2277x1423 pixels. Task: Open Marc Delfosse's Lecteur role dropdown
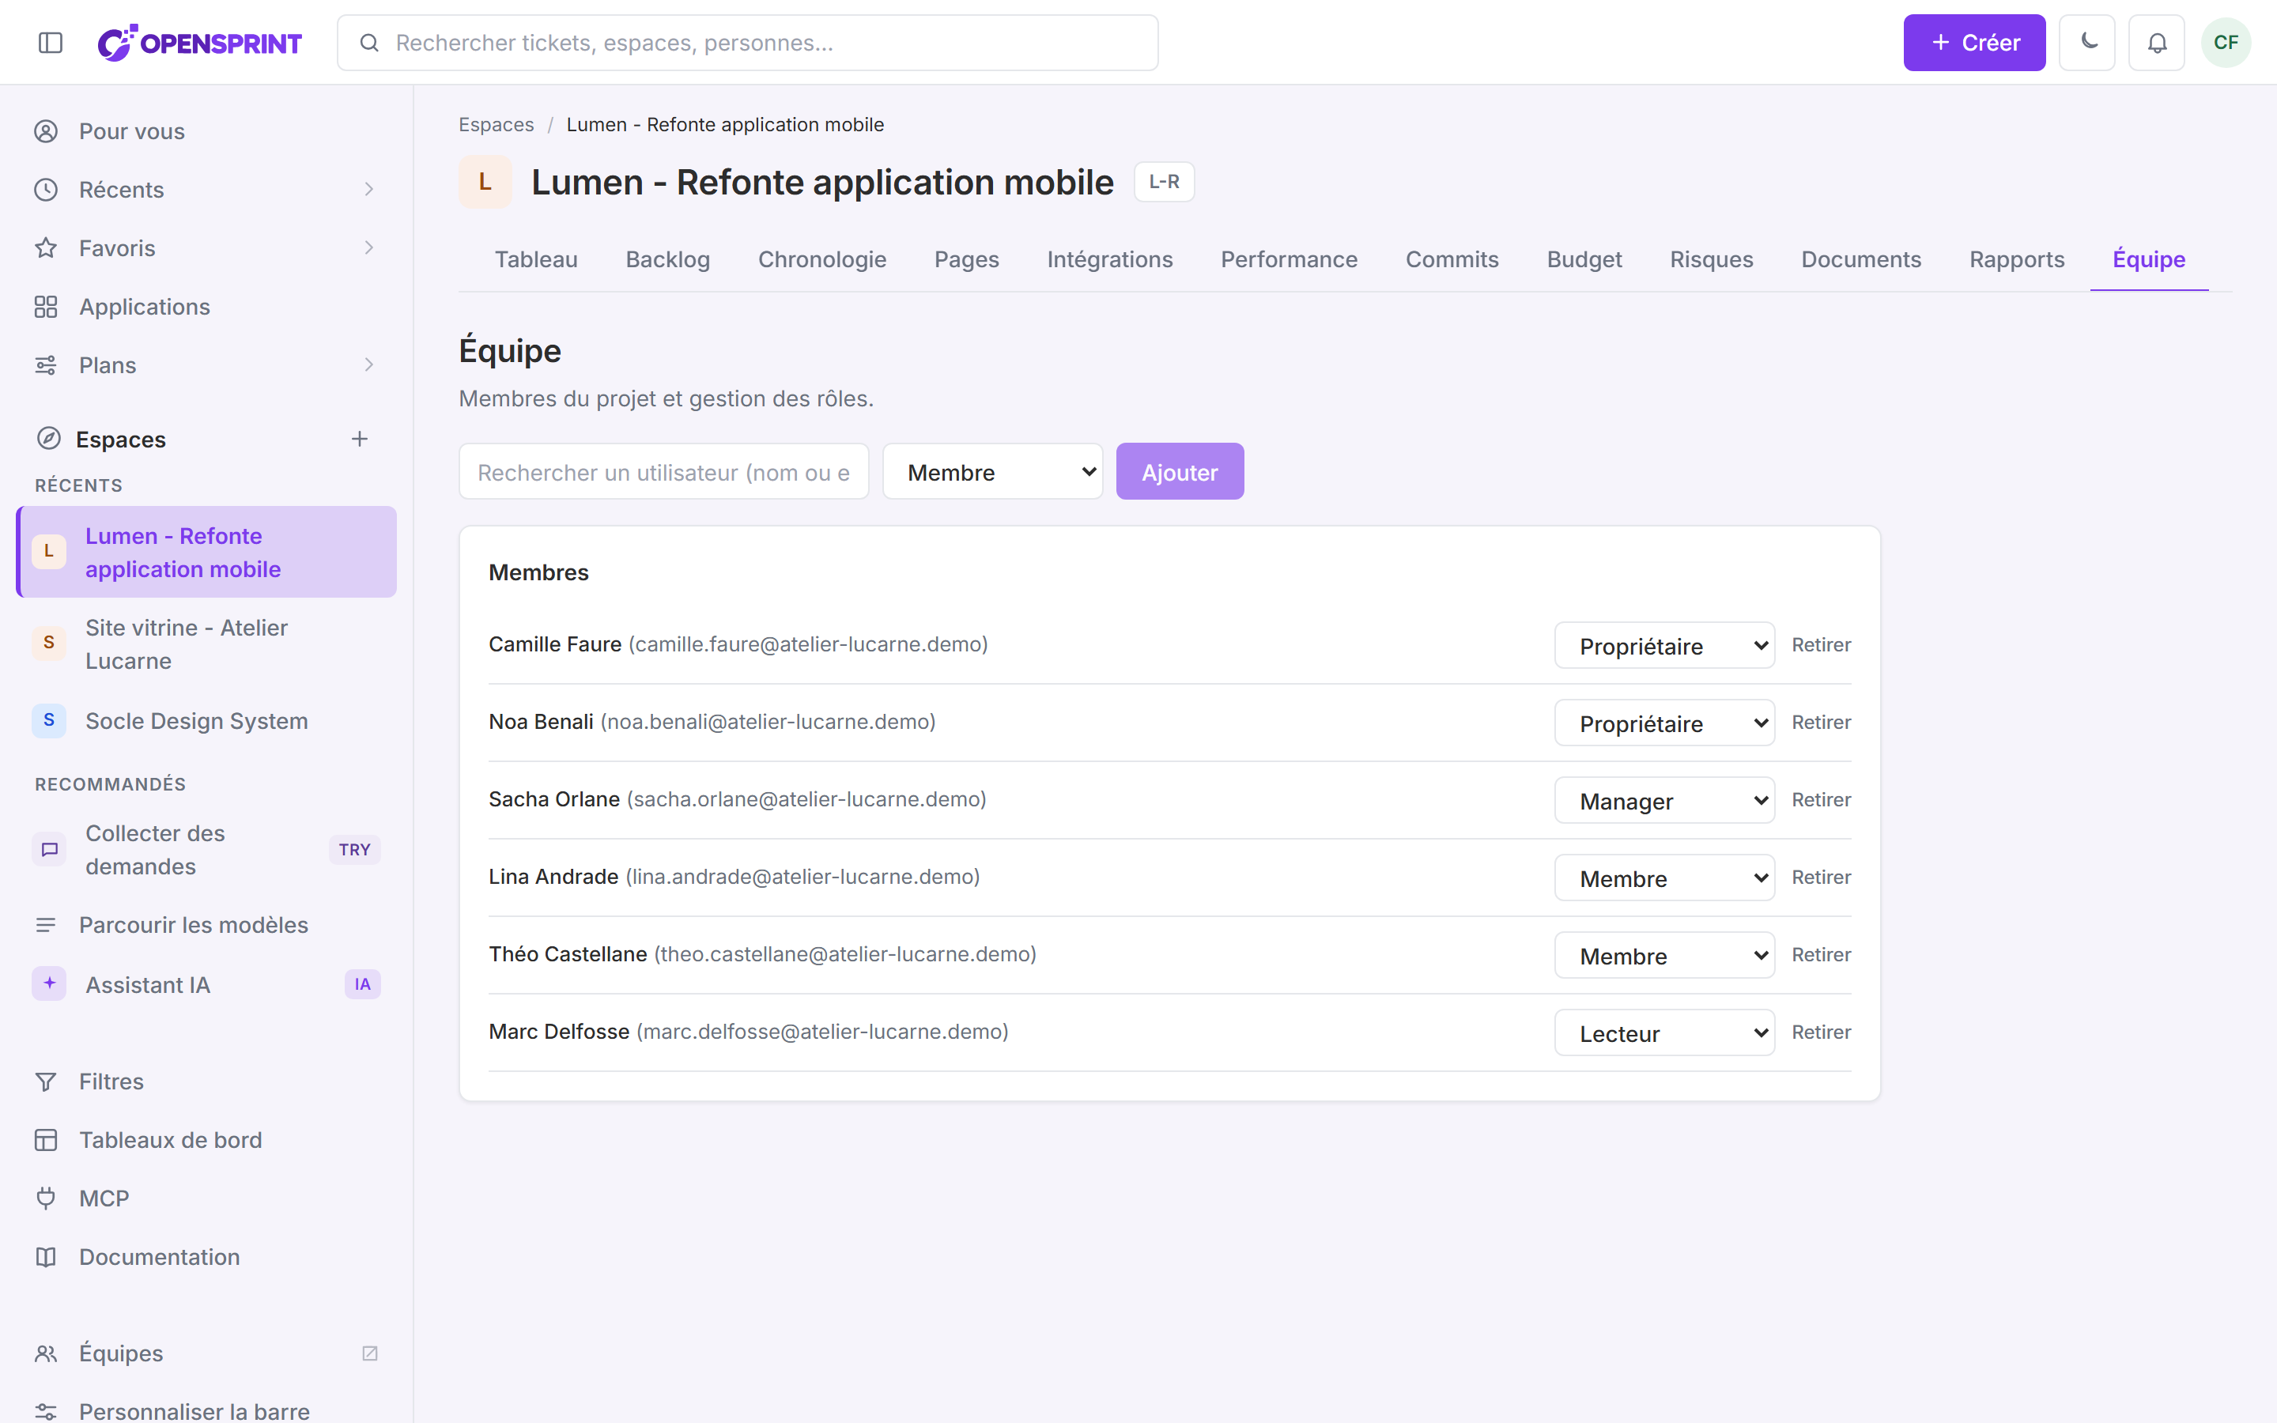(1664, 1032)
